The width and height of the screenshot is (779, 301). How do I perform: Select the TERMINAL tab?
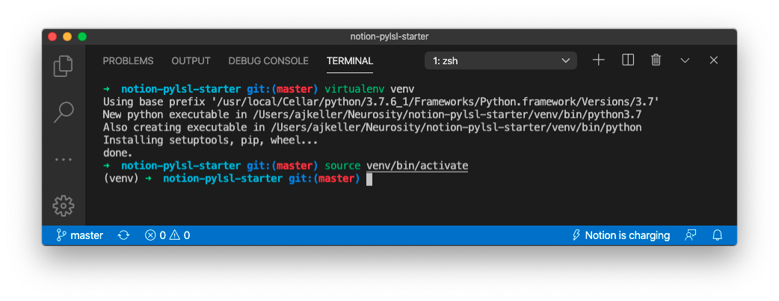[350, 61]
